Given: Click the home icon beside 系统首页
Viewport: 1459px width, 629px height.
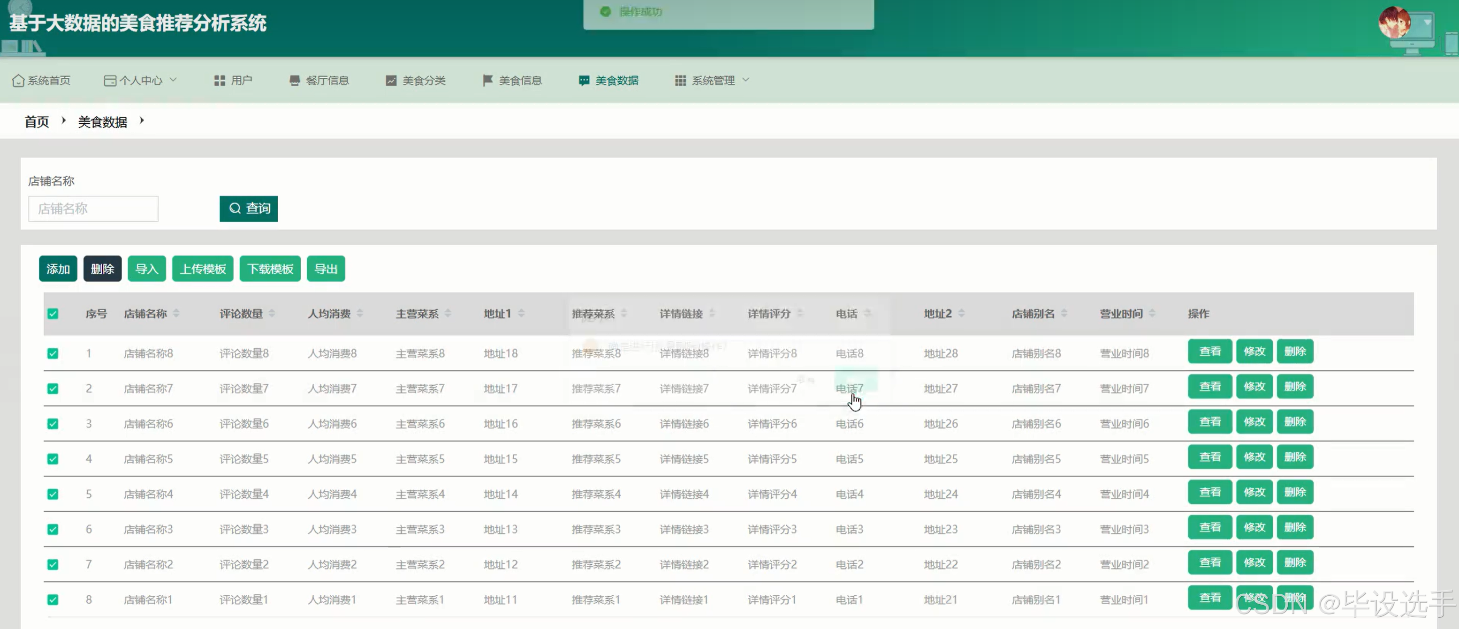Looking at the screenshot, I should click(x=18, y=80).
